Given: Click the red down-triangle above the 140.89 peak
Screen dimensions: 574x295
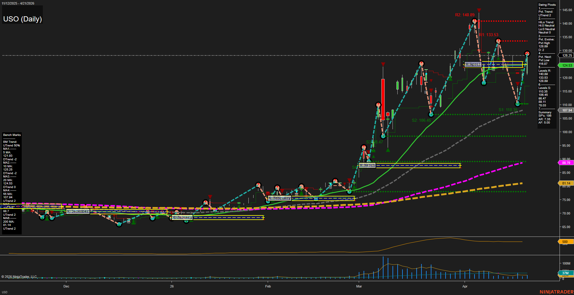Looking at the screenshot, I should coord(479,11).
